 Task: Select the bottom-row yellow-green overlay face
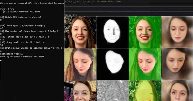point(145,91)
